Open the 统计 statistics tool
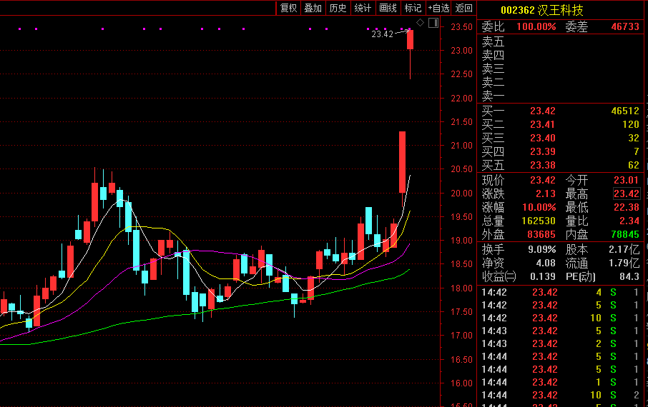Viewport: 648px width, 407px height. (x=363, y=8)
